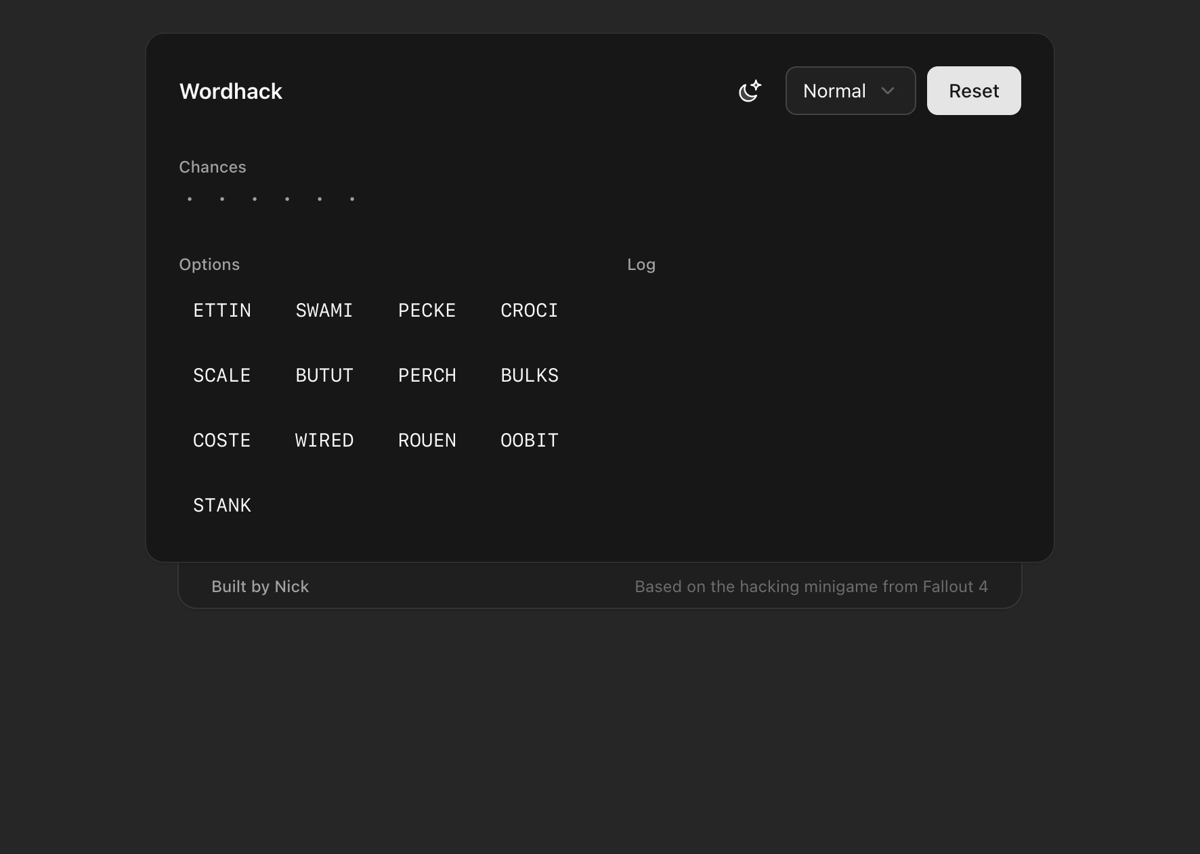This screenshot has width=1200, height=854.
Task: Guess the word ETTIN
Action: (222, 311)
